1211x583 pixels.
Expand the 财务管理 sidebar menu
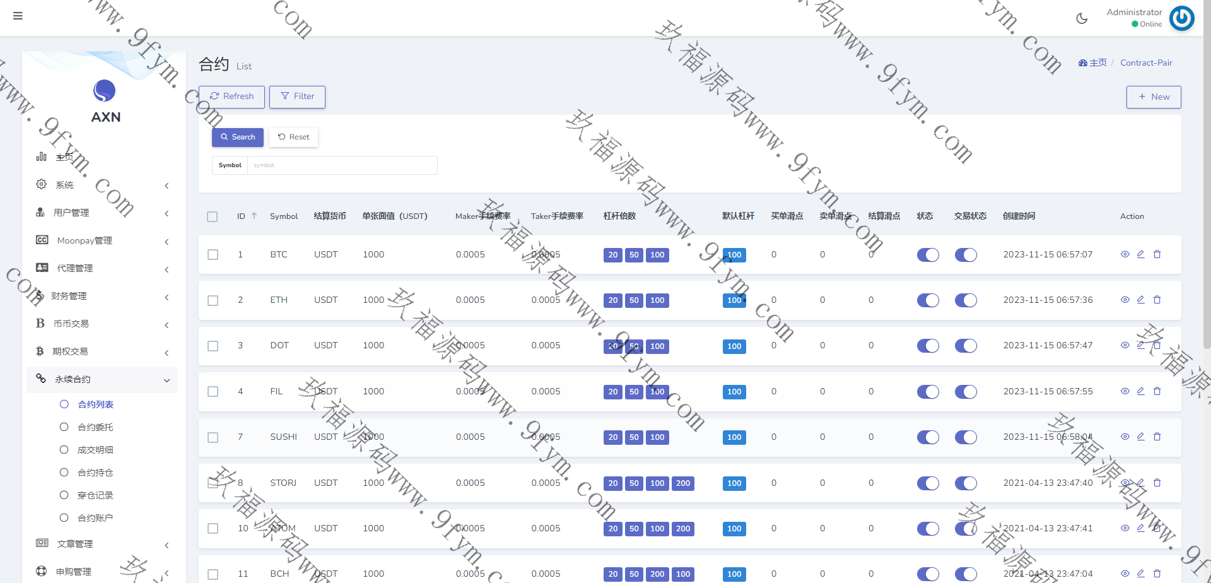pos(101,296)
